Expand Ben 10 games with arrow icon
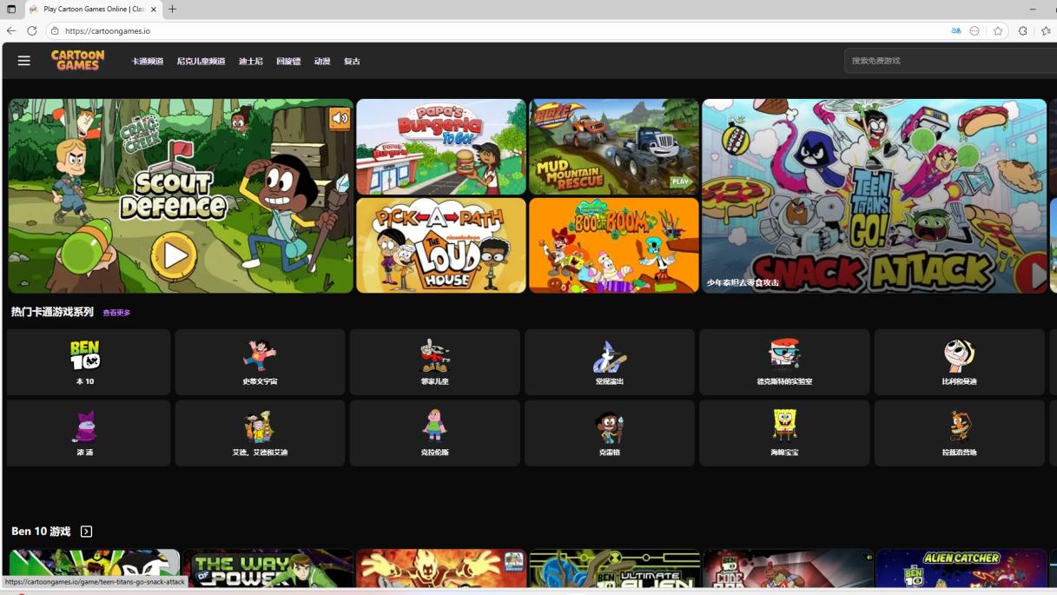Image resolution: width=1057 pixels, height=595 pixels. click(x=86, y=532)
